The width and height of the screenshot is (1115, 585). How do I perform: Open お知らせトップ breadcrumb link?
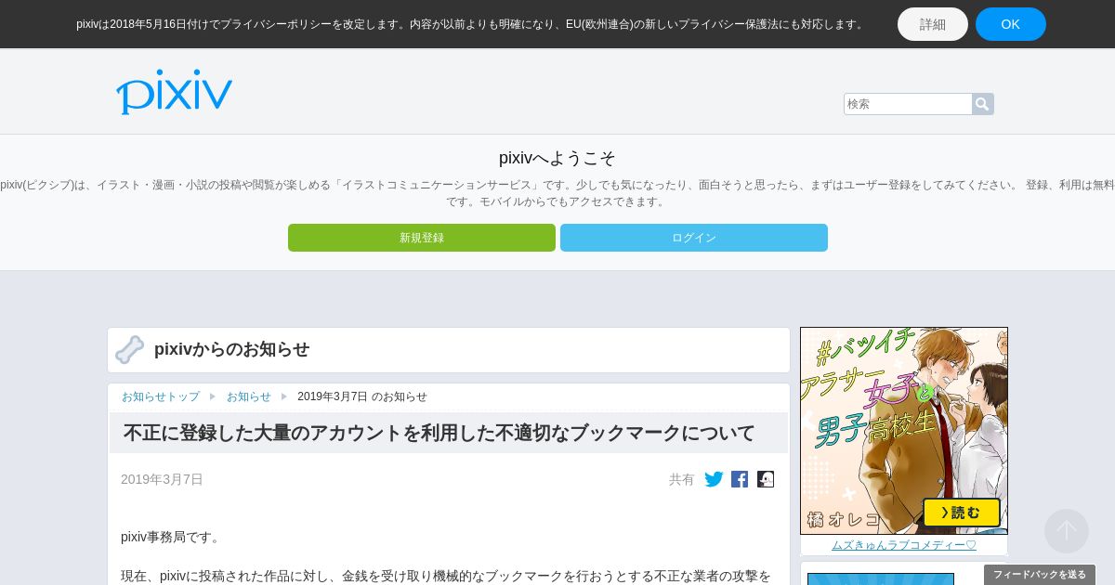pos(161,396)
